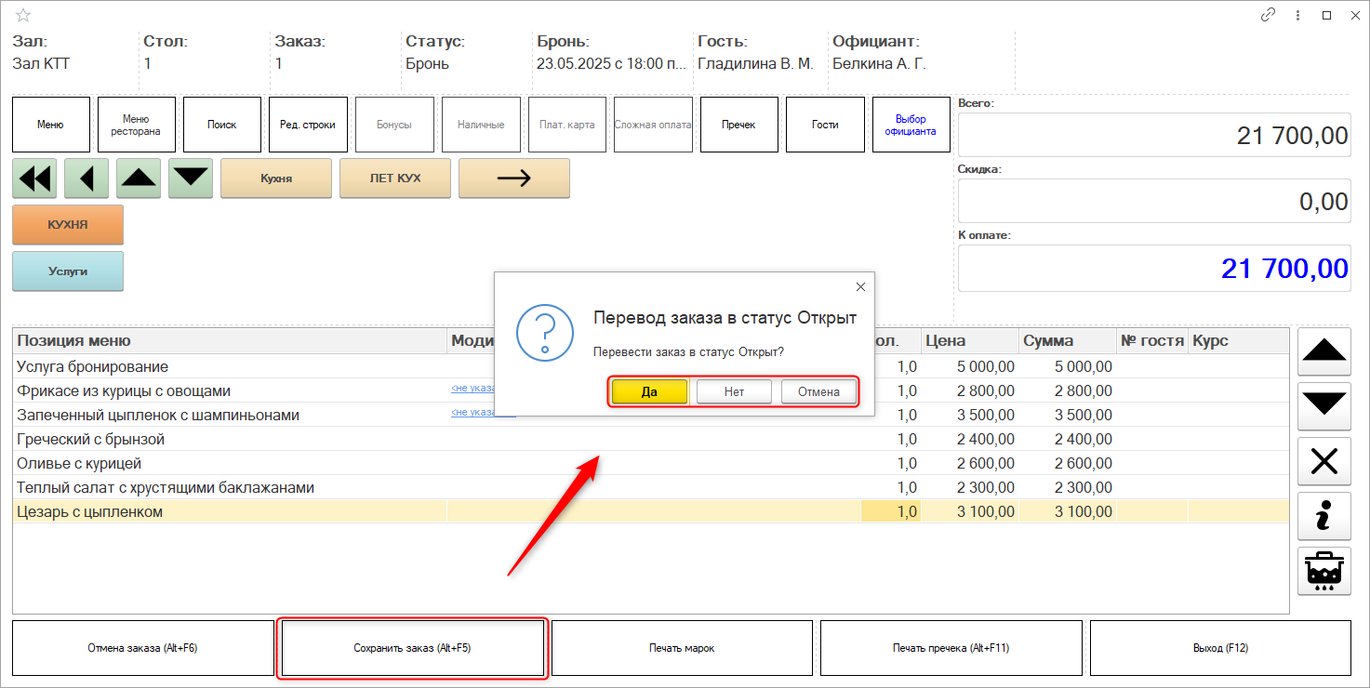
Task: Go back one menu level arrow
Action: pos(86,179)
